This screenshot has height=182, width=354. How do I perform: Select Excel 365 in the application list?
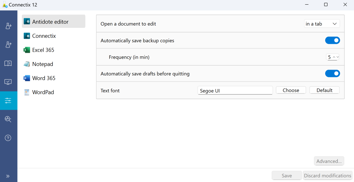(43, 50)
